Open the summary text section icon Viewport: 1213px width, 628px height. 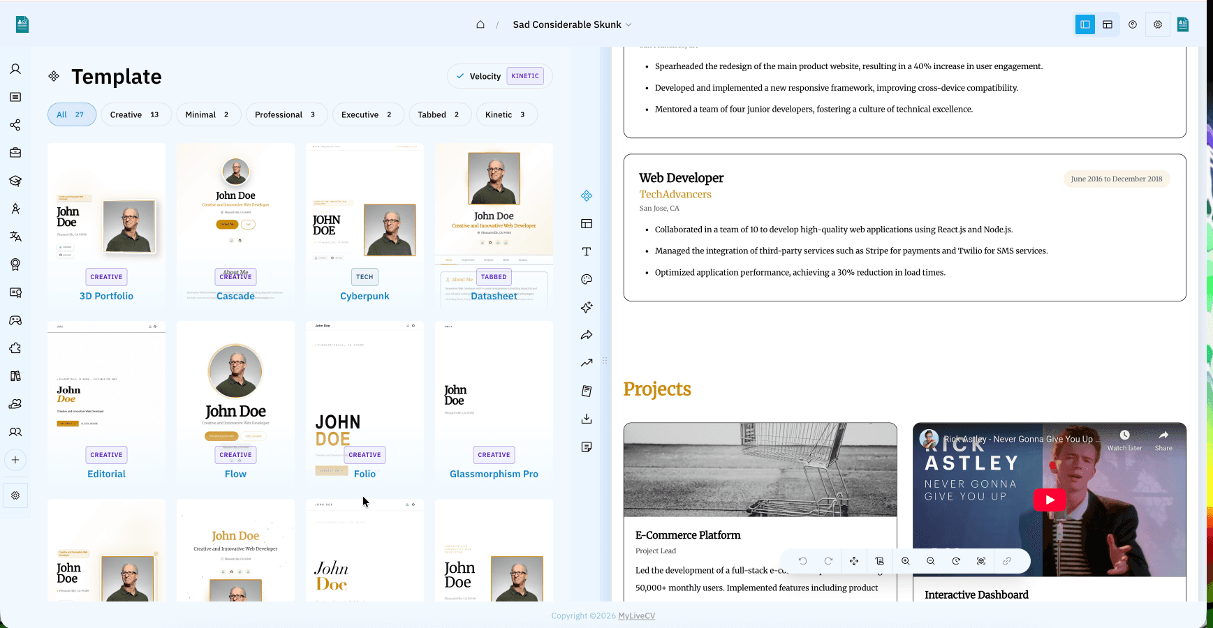click(15, 97)
